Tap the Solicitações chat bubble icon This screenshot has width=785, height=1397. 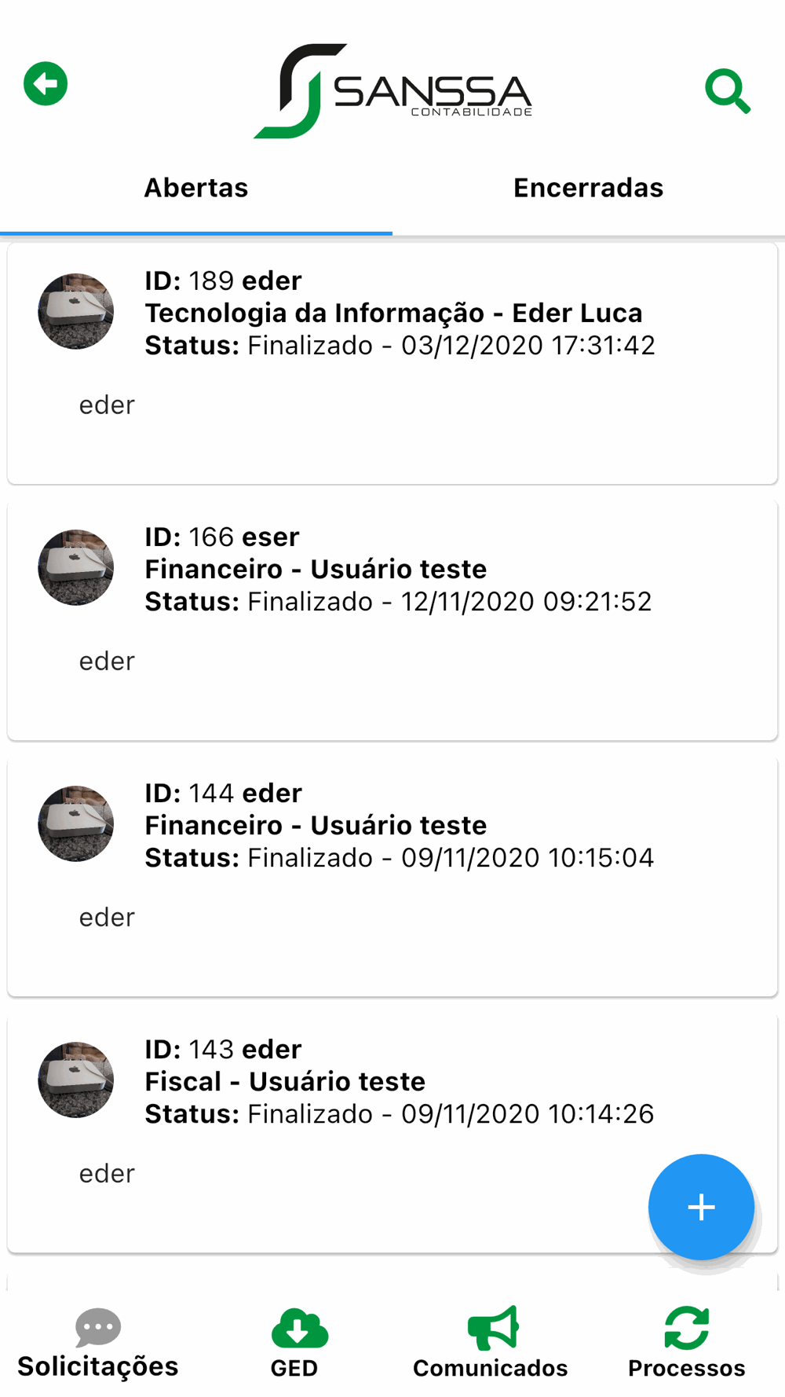[x=98, y=1327]
